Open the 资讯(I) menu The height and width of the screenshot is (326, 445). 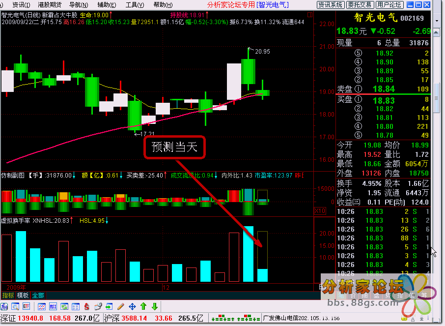pos(21,5)
